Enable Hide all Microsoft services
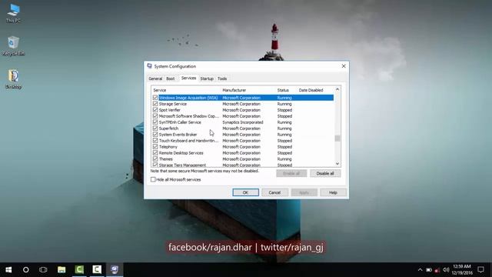The image size is (492, 277). [x=153, y=179]
